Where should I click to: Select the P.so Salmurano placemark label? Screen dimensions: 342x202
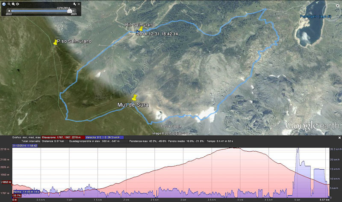tap(74, 41)
